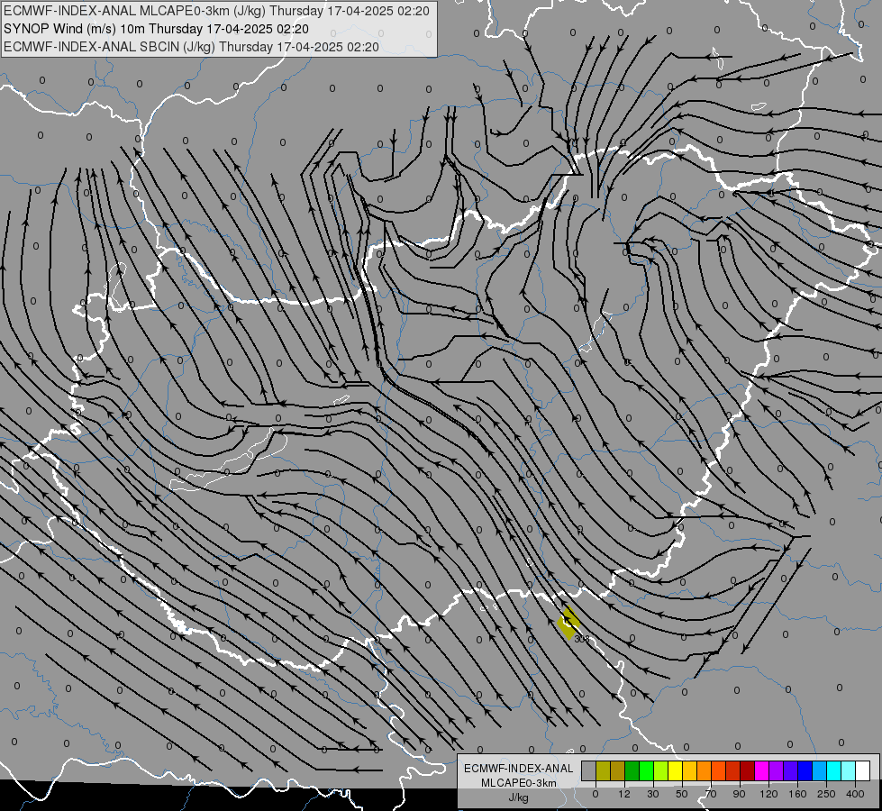
Task: Choose the pure blue legend swatch
Action: [x=805, y=770]
